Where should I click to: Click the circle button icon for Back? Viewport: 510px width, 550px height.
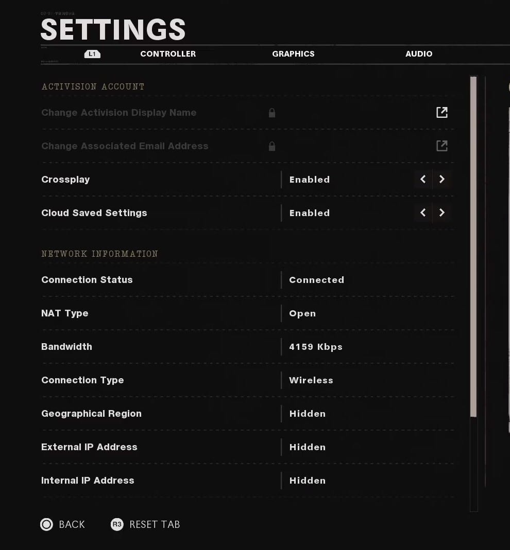tap(47, 524)
